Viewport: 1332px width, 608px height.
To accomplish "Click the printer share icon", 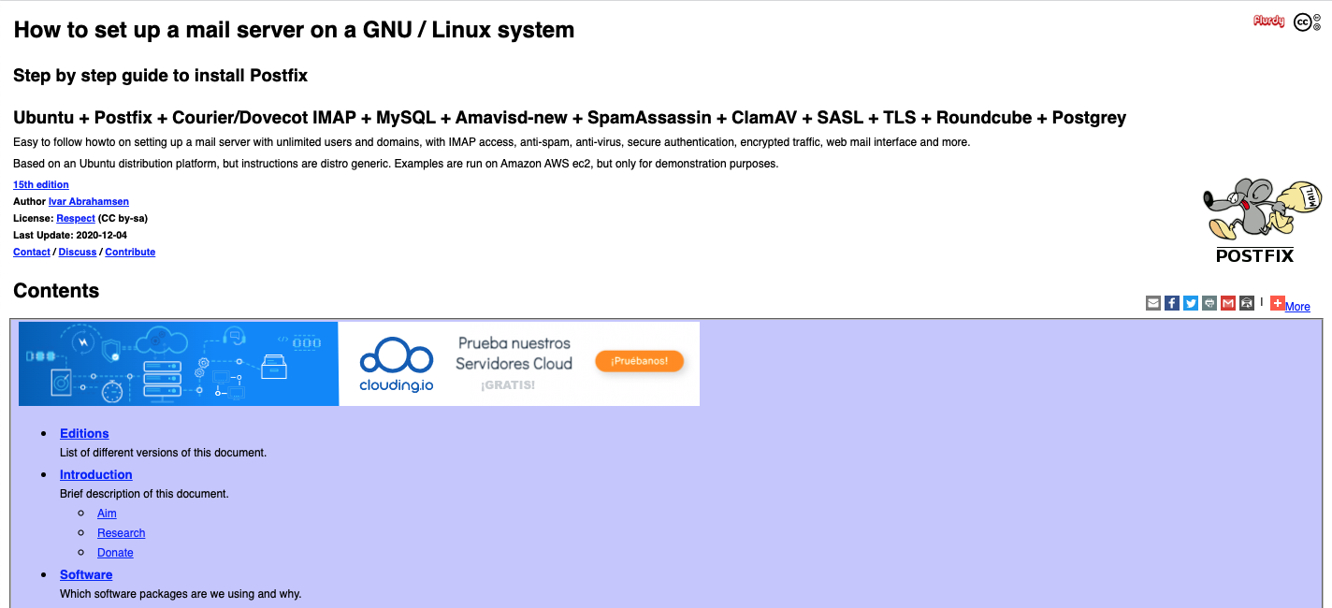I will tap(1209, 303).
